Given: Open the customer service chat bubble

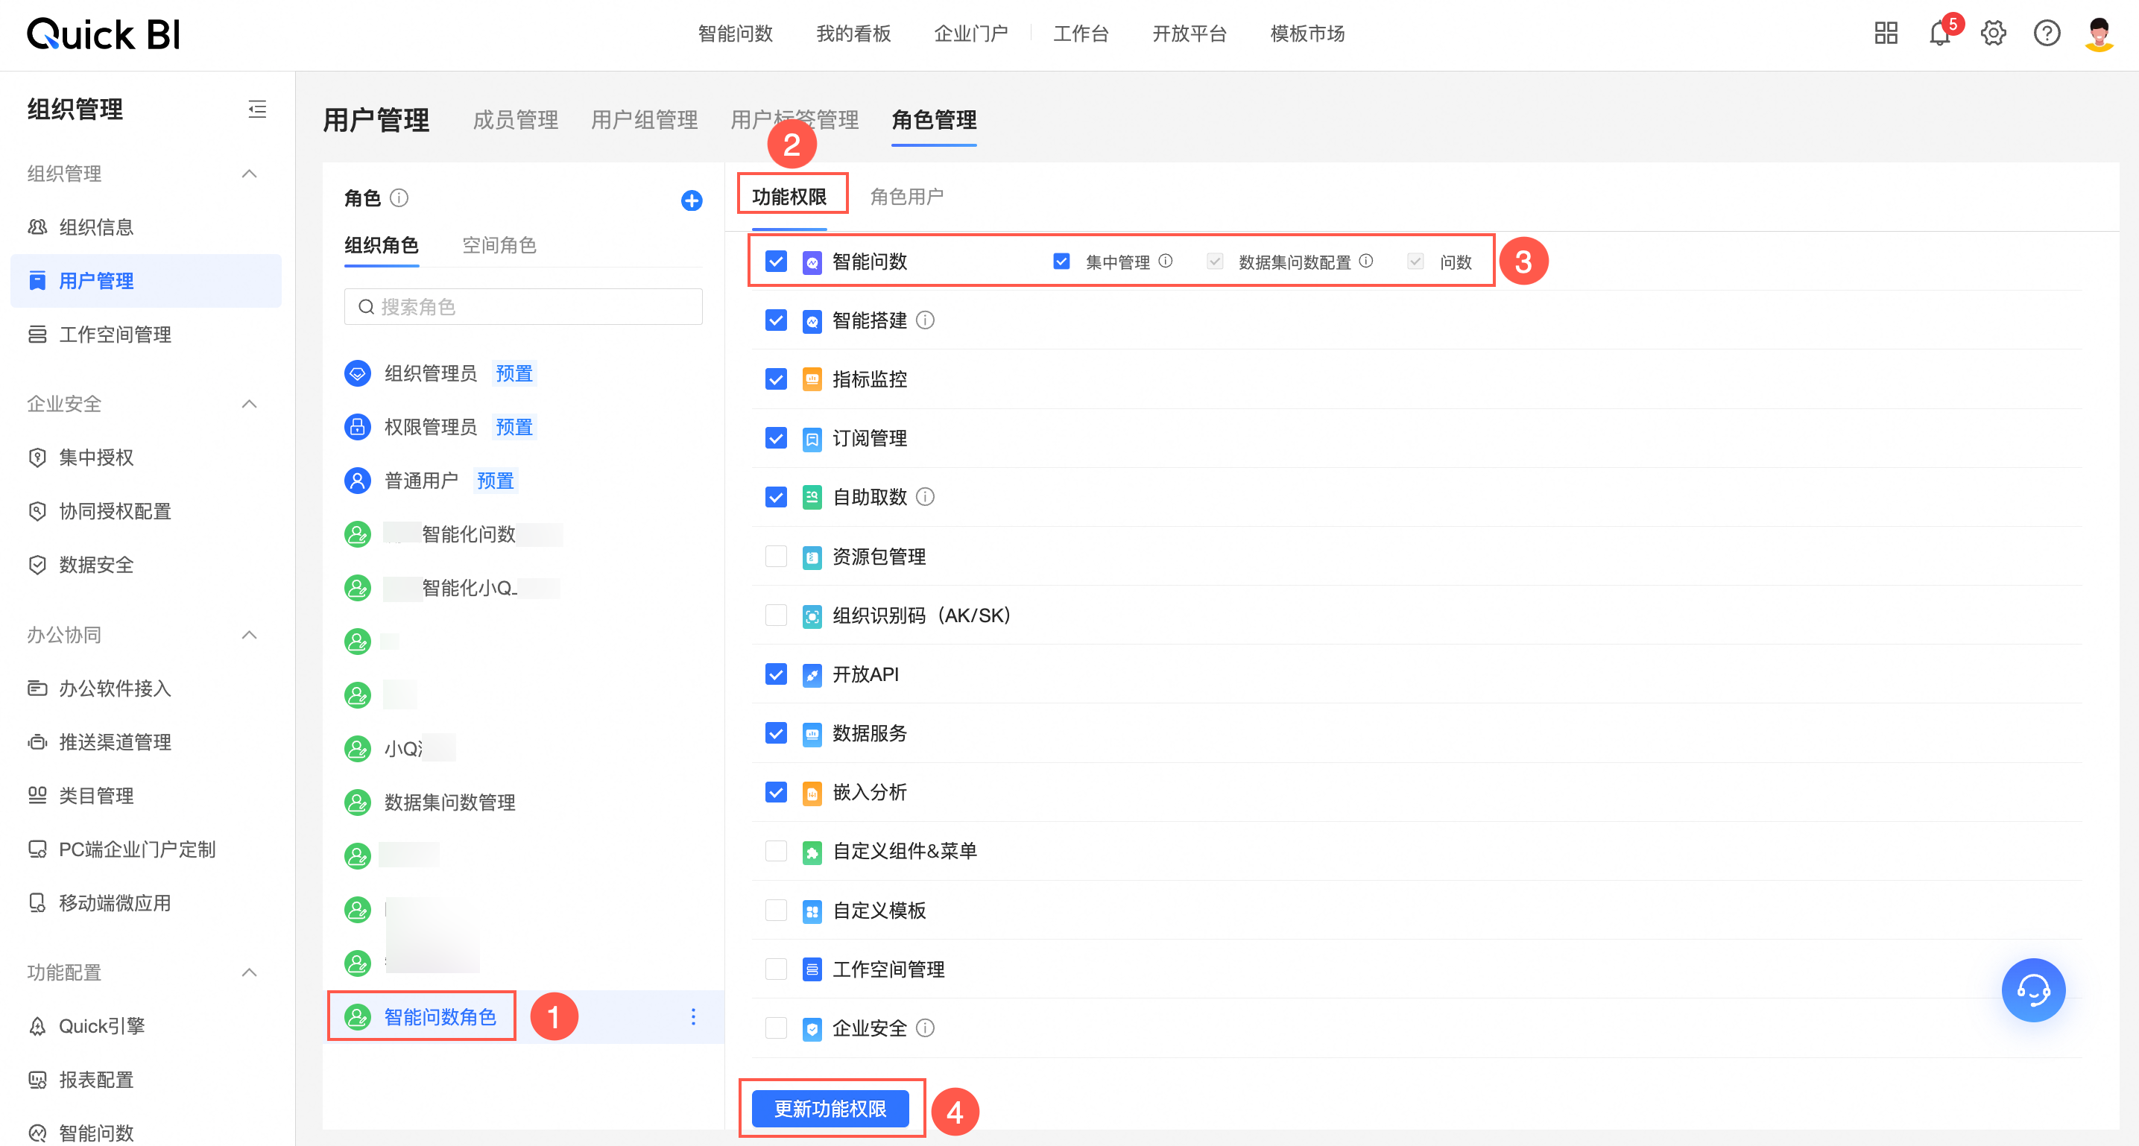Looking at the screenshot, I should [2034, 990].
